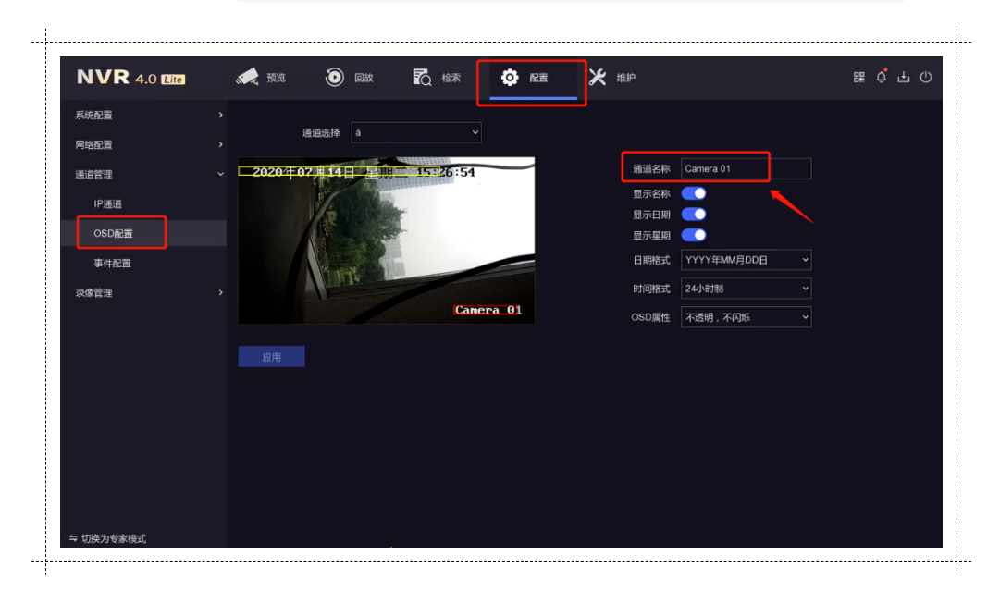The image size is (1000, 591).
Task: Open the 预览 live view camera icon
Action: point(247,77)
